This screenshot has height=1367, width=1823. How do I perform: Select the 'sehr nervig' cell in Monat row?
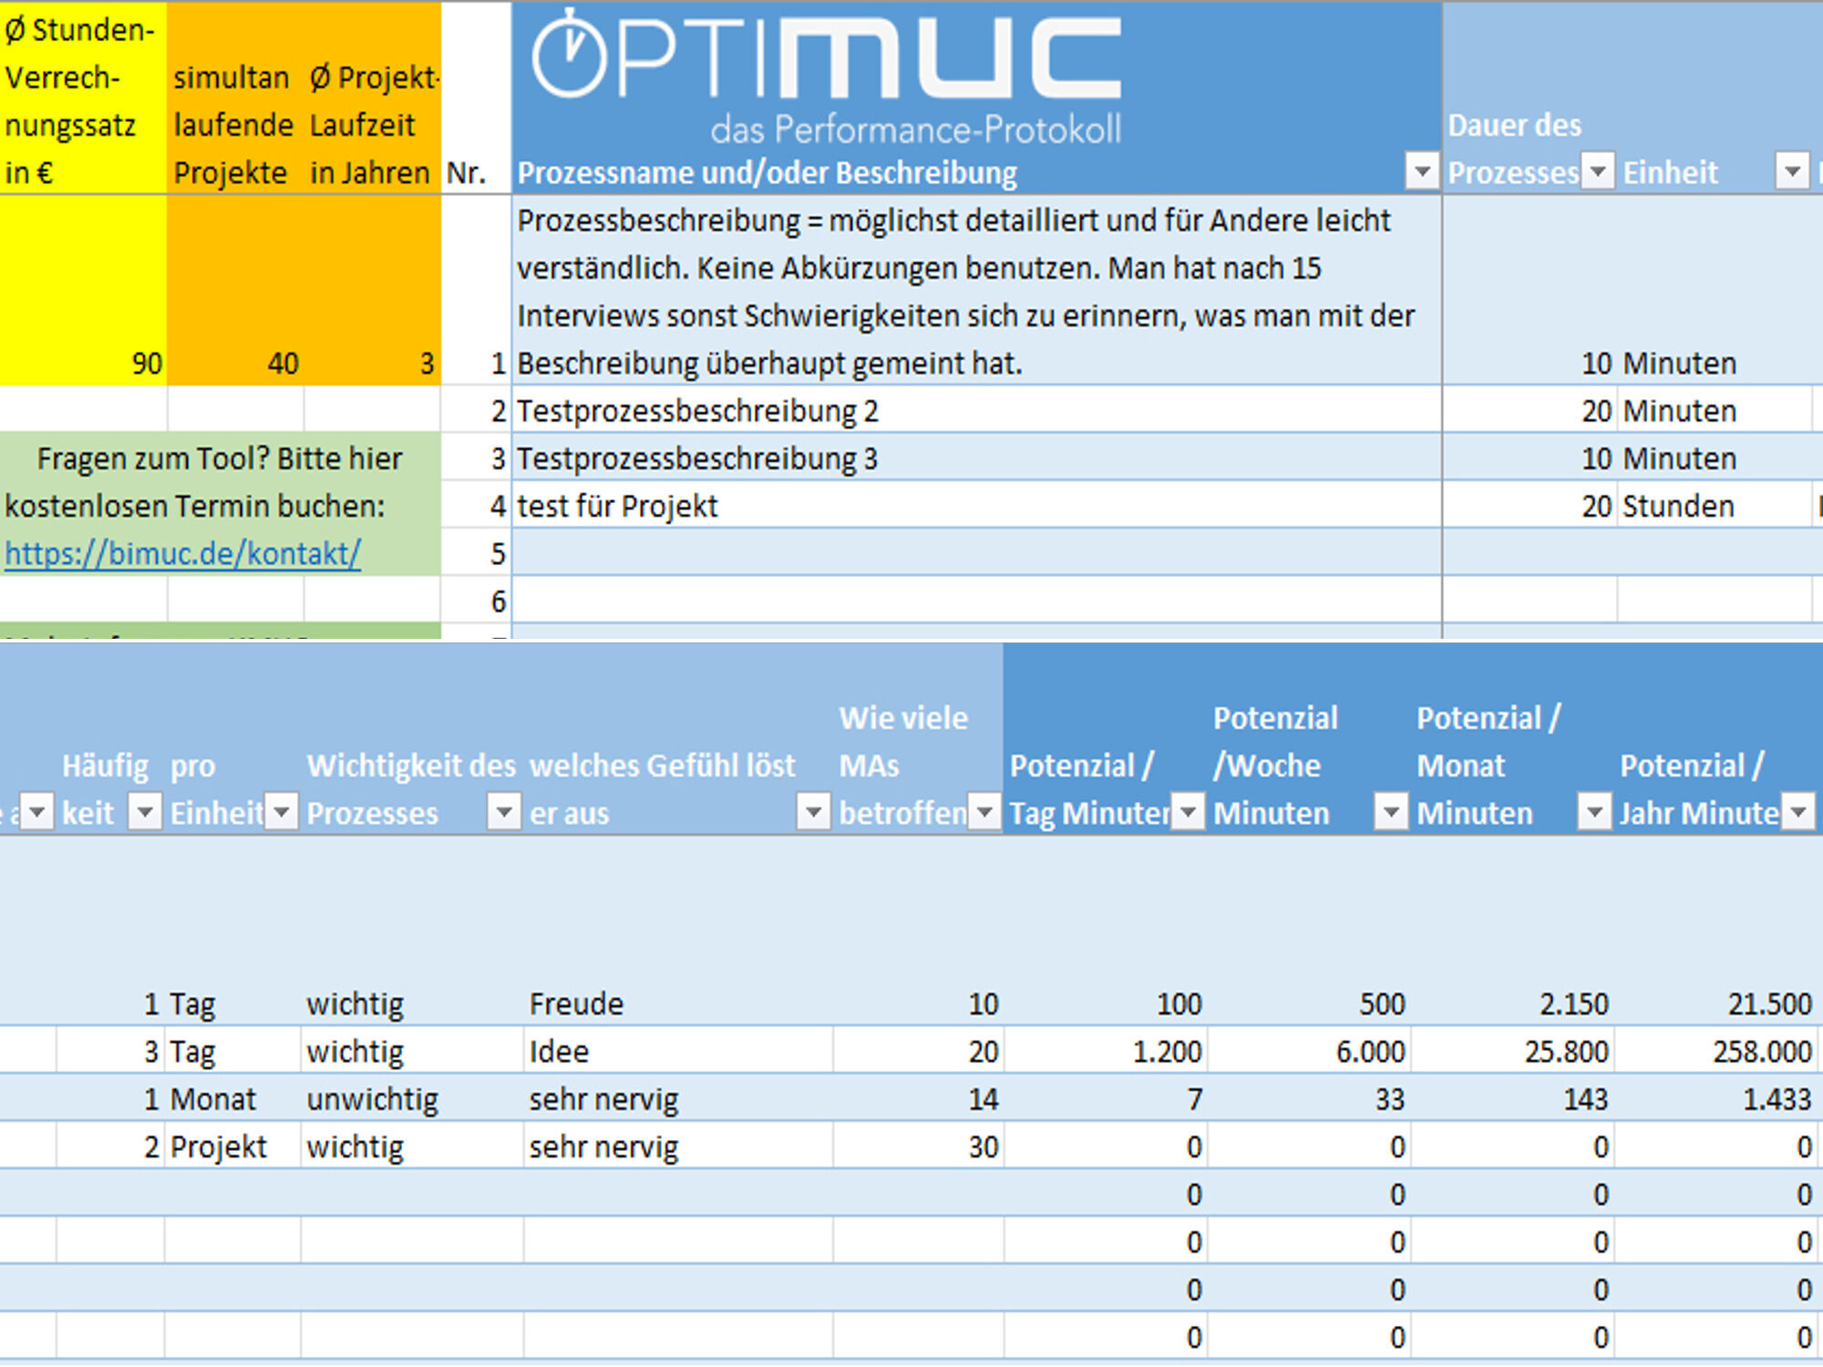[678, 1098]
